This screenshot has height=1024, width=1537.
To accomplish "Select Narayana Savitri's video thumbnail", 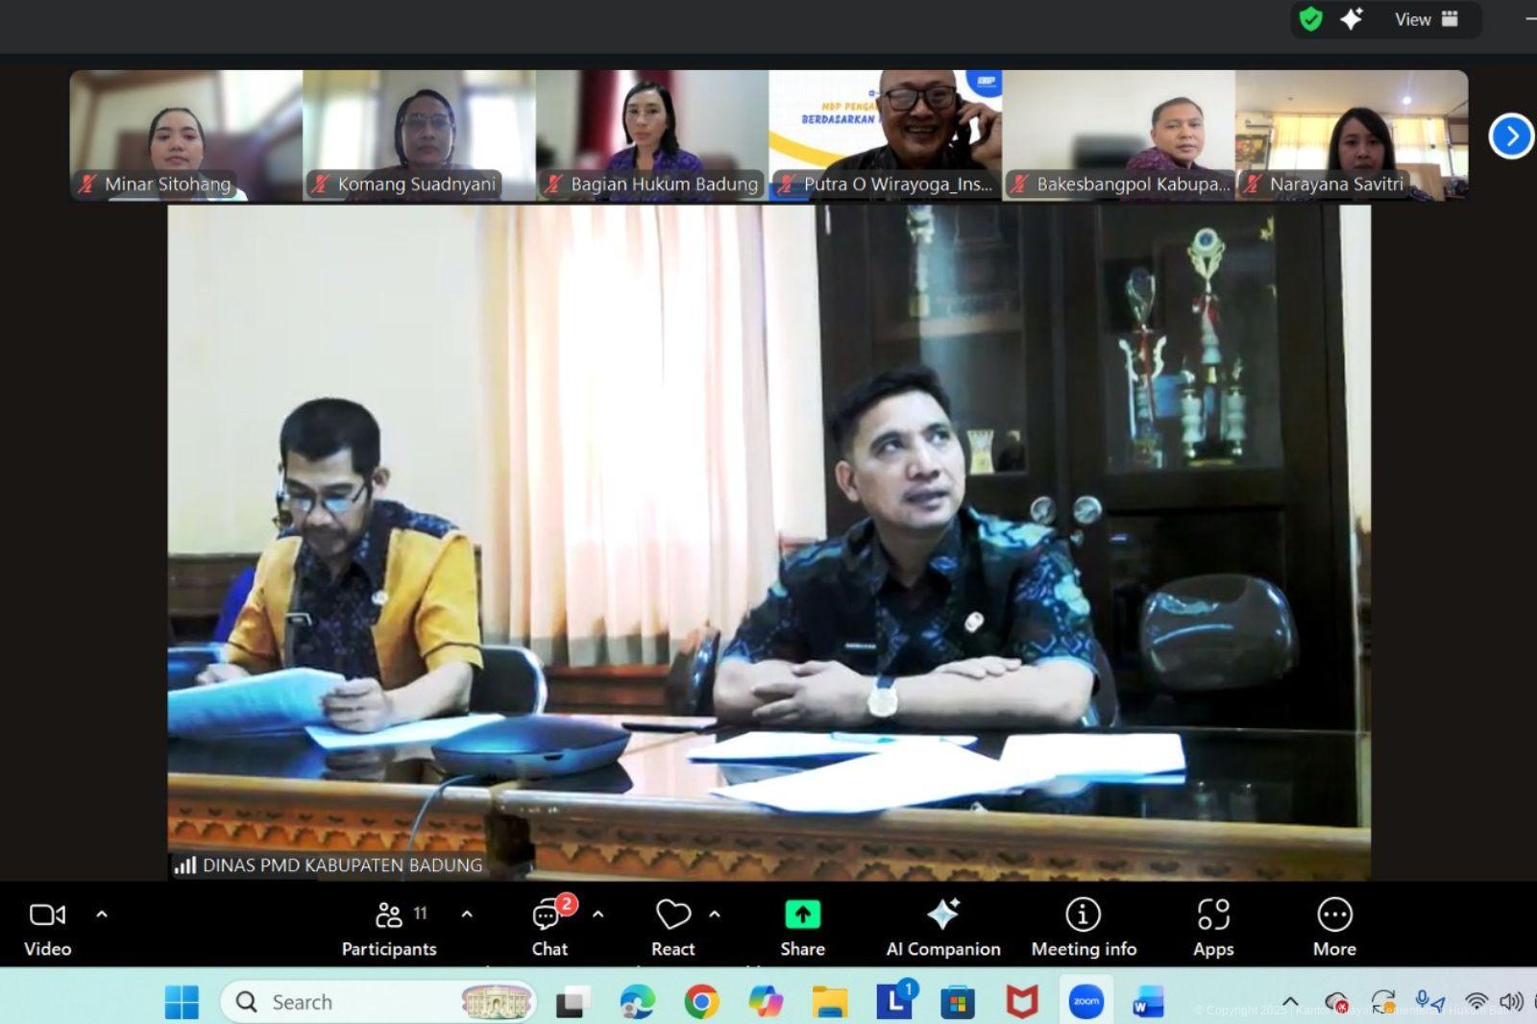I will pos(1351,134).
